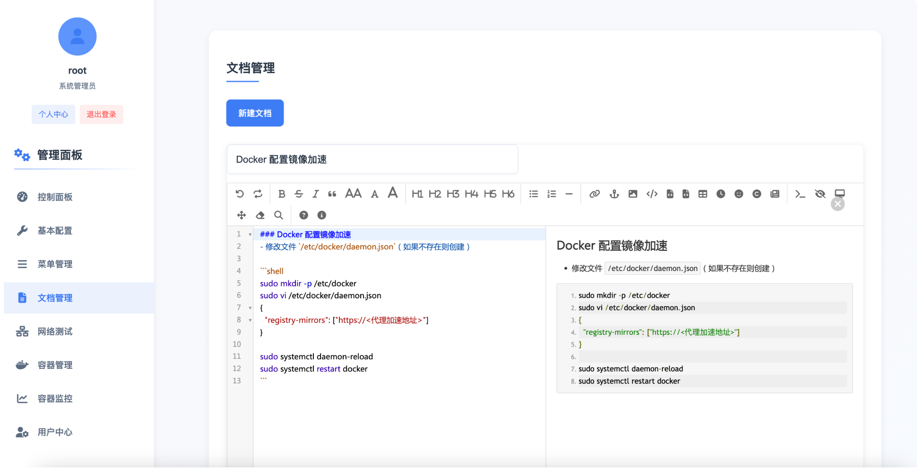Click the redo icon in editor toolbar

pyautogui.click(x=258, y=194)
